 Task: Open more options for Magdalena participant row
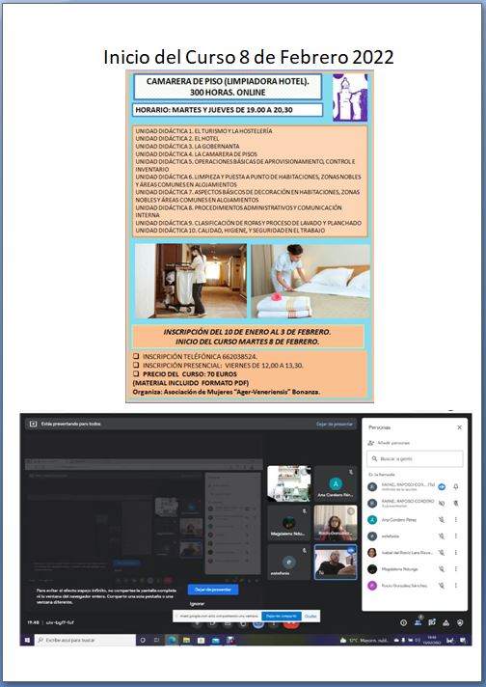[456, 568]
